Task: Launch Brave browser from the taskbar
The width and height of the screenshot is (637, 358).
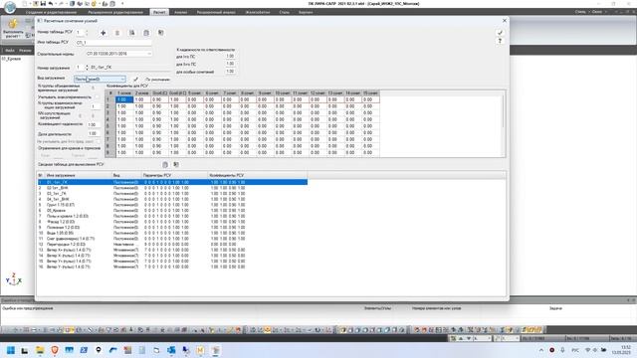Action: pos(55,350)
